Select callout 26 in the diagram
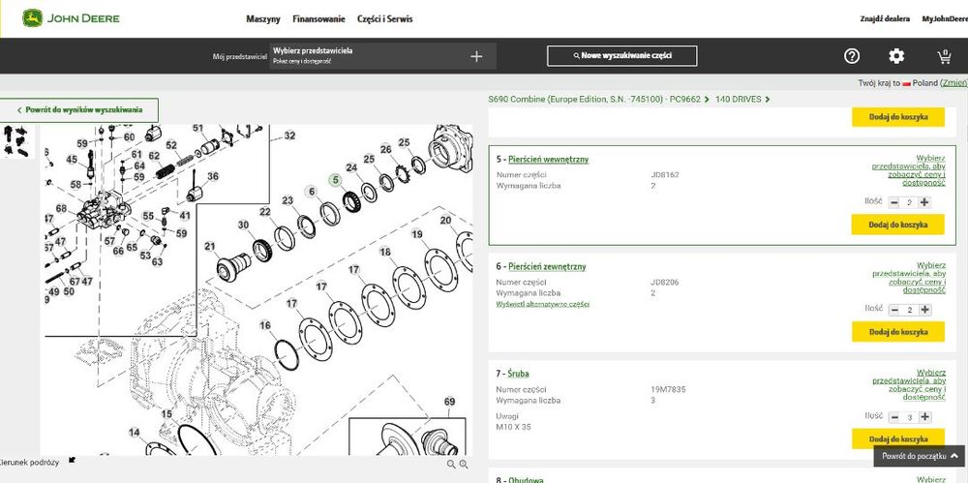Screen dimensions: 968x483 386,149
